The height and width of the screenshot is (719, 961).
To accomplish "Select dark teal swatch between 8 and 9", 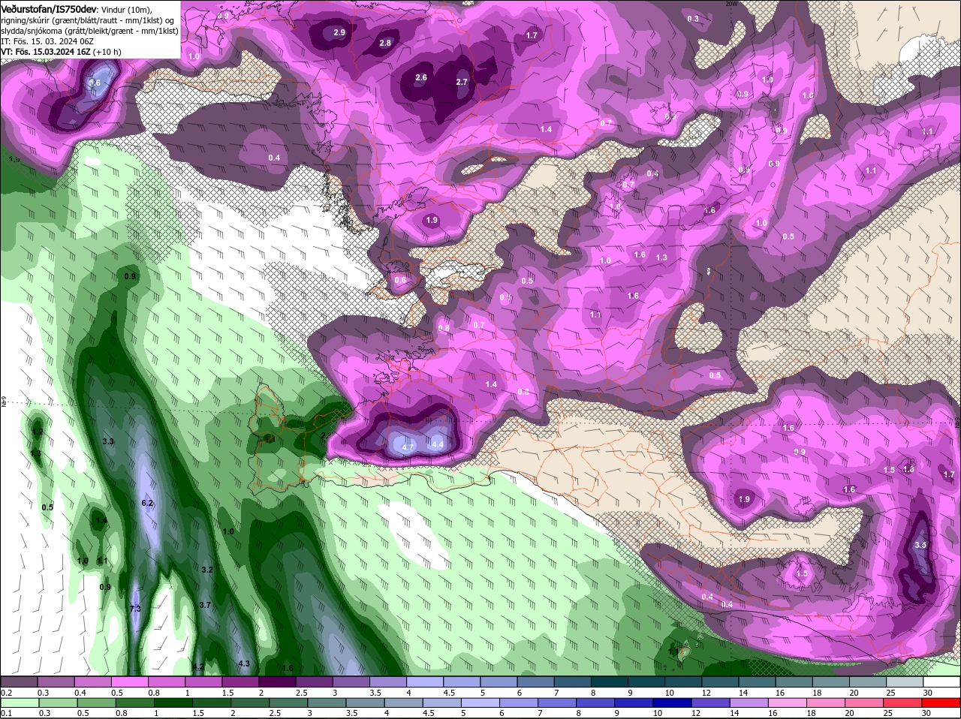I will pos(610,681).
